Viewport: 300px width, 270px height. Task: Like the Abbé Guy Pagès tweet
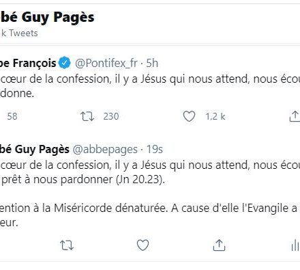tap(142, 245)
